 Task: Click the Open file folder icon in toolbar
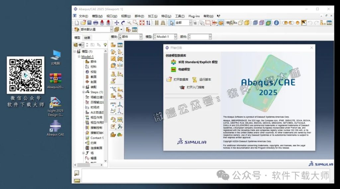(83, 23)
